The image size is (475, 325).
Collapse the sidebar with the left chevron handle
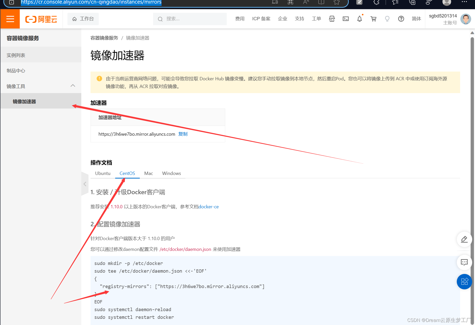coord(85,184)
